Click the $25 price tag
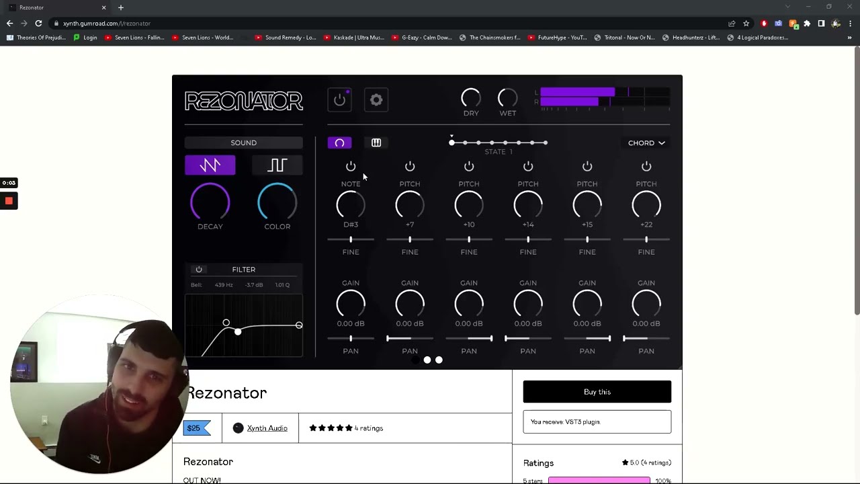Viewport: 860px width, 484px height. (198, 428)
